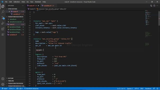Open the Source Control view
This screenshot has width=160, height=90.
(3, 18)
